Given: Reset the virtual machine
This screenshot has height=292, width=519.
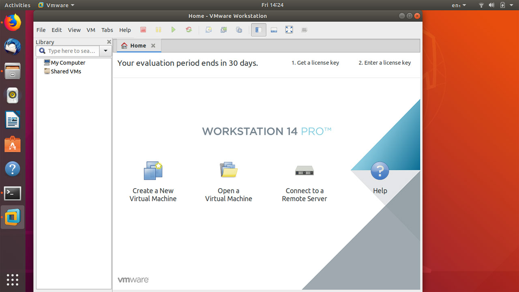Looking at the screenshot, I should (189, 30).
